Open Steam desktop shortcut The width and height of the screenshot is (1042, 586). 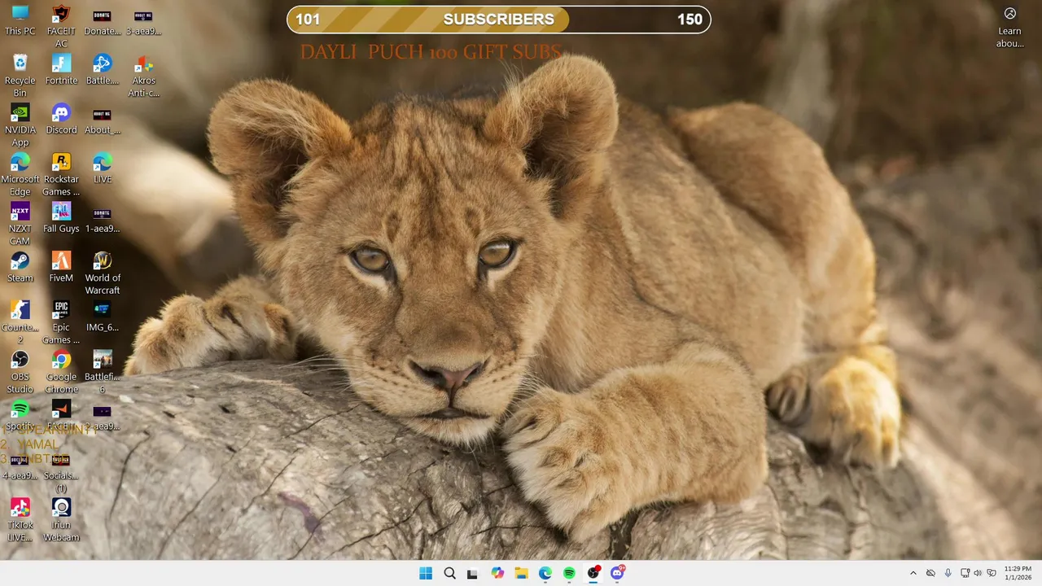click(x=20, y=268)
